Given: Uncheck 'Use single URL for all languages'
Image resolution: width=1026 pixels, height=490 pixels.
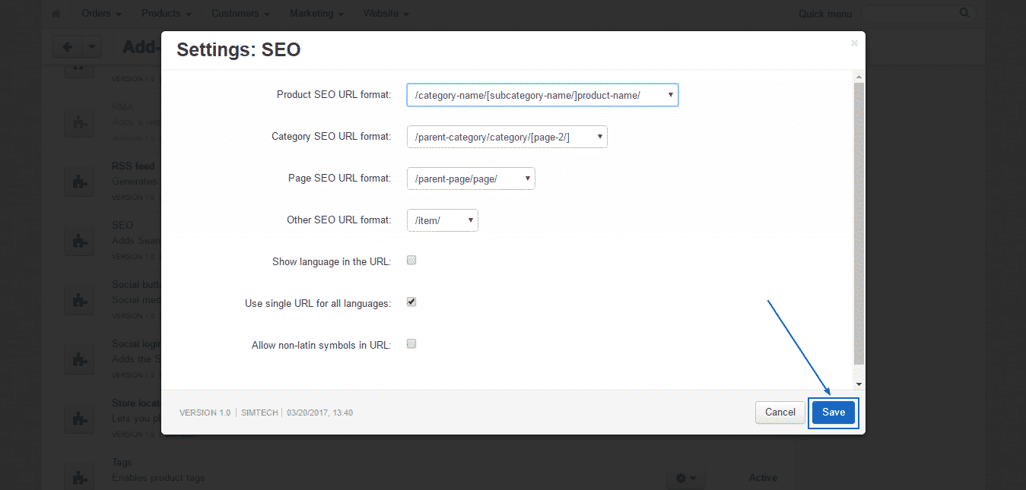Looking at the screenshot, I should (411, 302).
